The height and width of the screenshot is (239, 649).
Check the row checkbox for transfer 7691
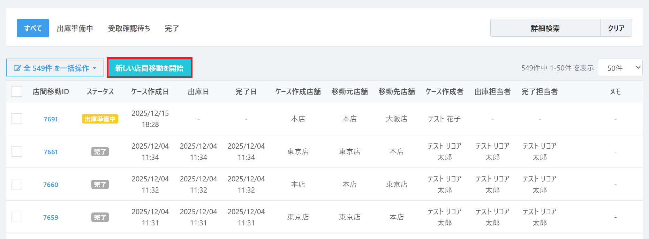click(x=17, y=119)
